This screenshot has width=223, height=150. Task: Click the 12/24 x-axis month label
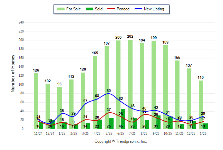coord(50,133)
